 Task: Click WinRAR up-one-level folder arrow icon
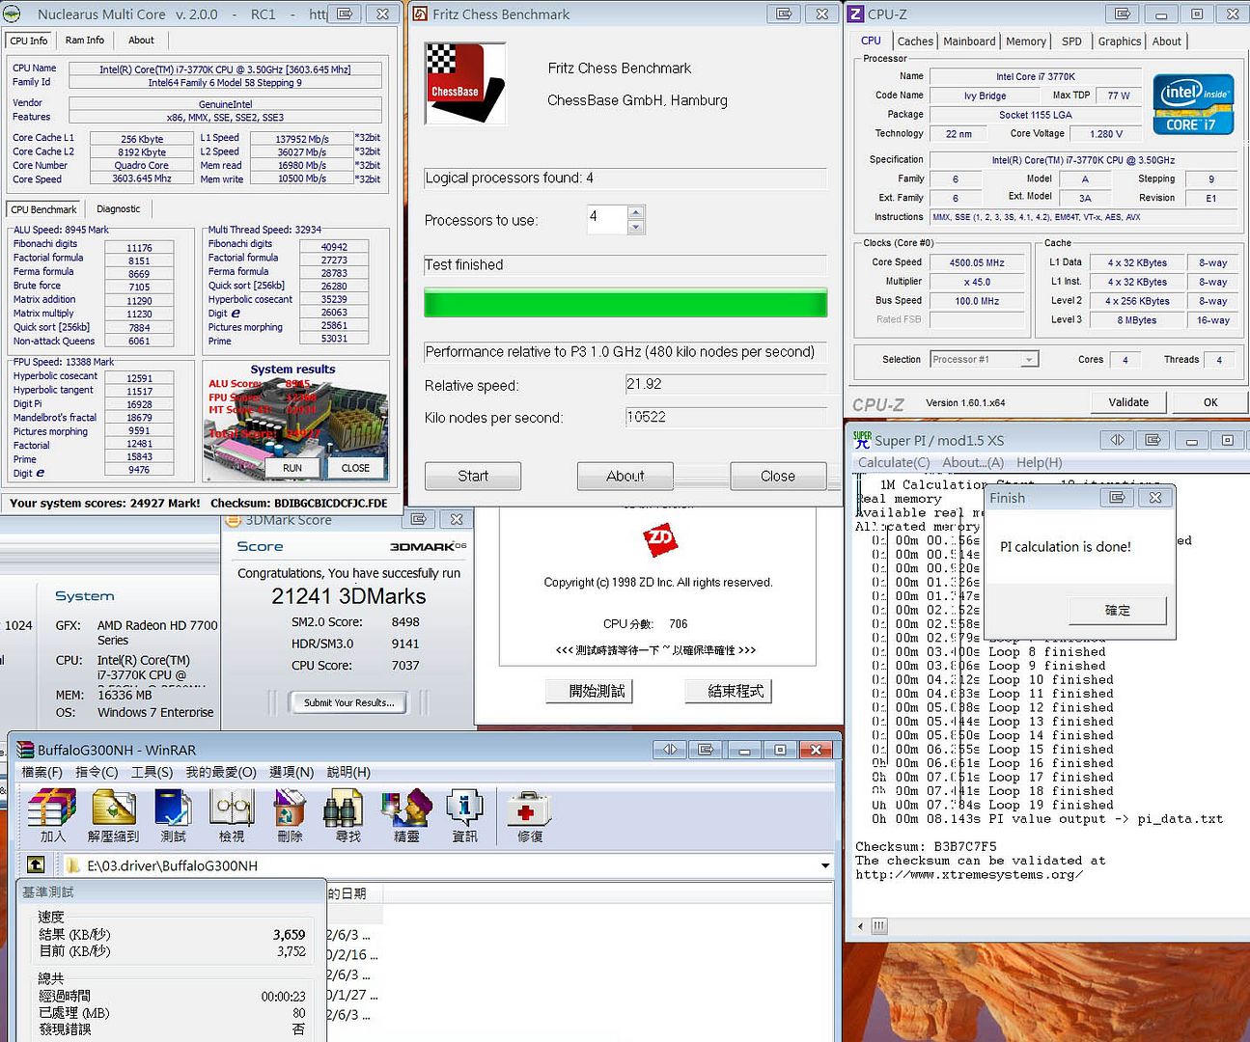tap(36, 864)
